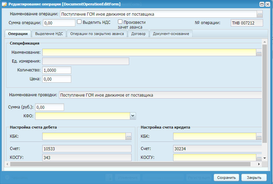Toggle Произвести зачет аванса checkbox
The width and height of the screenshot is (273, 184).
pyautogui.click(x=120, y=22)
